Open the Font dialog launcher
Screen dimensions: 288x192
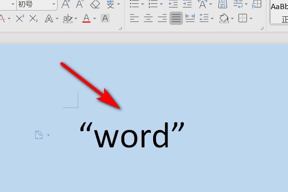(120, 28)
